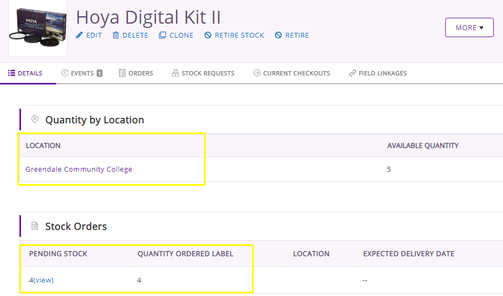Viewport: 503px width, 296px height.
Task: Click the pending stock 4(view) link
Action: (x=42, y=280)
